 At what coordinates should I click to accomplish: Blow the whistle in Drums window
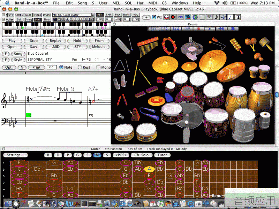(x=121, y=116)
